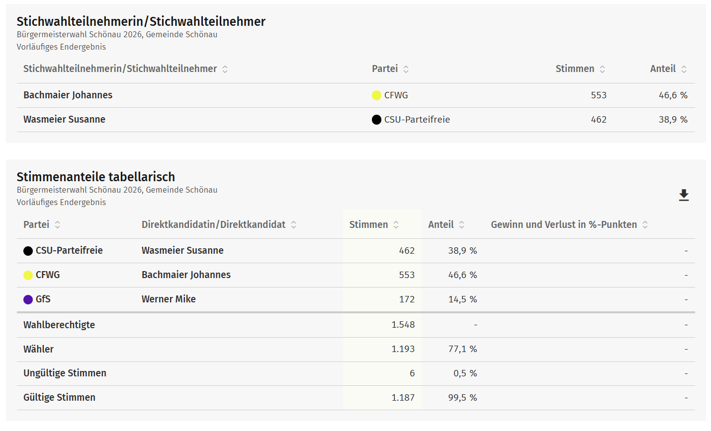Sort runoff table by Stimmen
This screenshot has width=711, height=431.
602,69
